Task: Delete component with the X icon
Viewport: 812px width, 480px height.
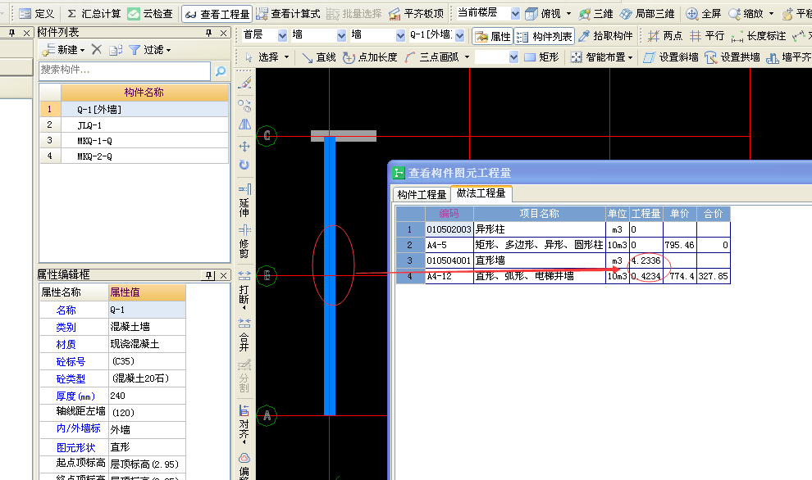Action: (x=97, y=50)
